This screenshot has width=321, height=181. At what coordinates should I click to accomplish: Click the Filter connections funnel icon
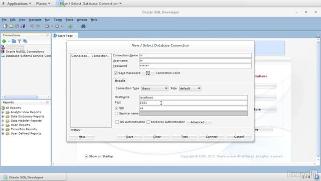tap(20, 41)
